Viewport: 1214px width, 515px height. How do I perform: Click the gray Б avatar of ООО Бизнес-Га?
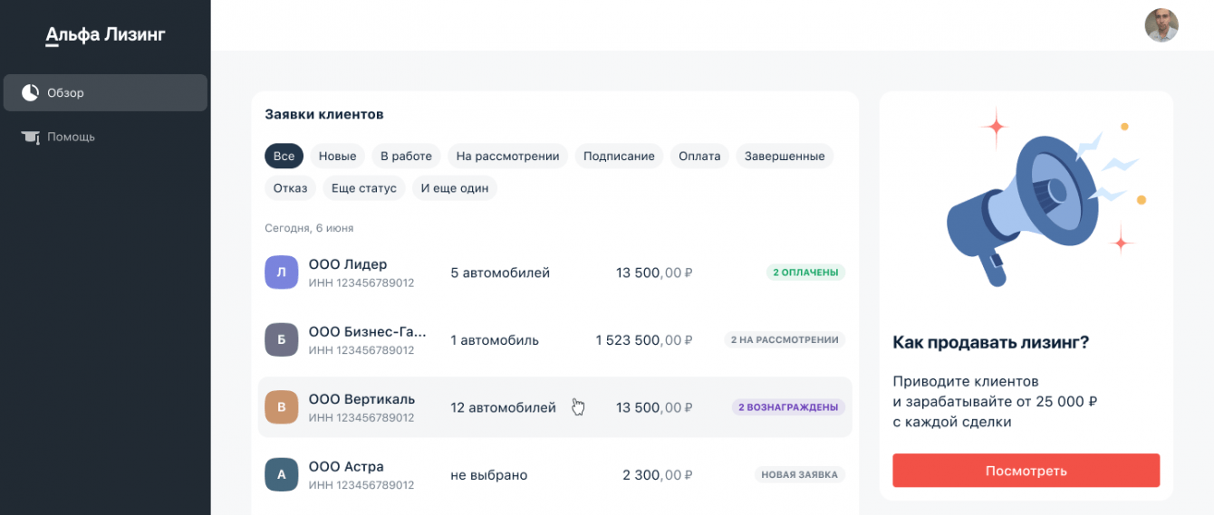[281, 340]
